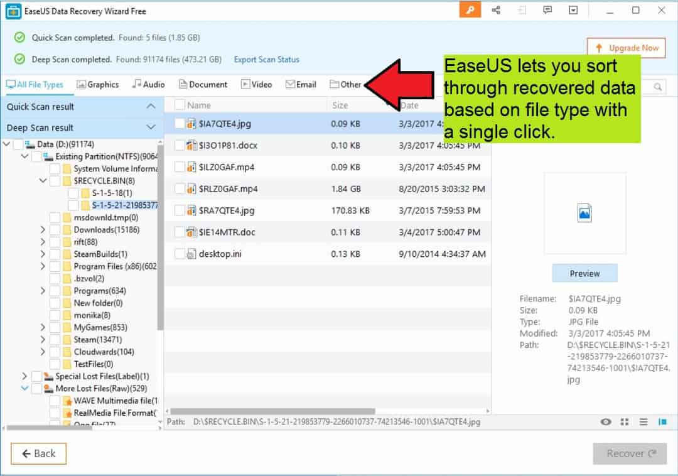The width and height of the screenshot is (678, 476).
Task: Check the box for $IA7QTE4.jpg
Action: [180, 124]
